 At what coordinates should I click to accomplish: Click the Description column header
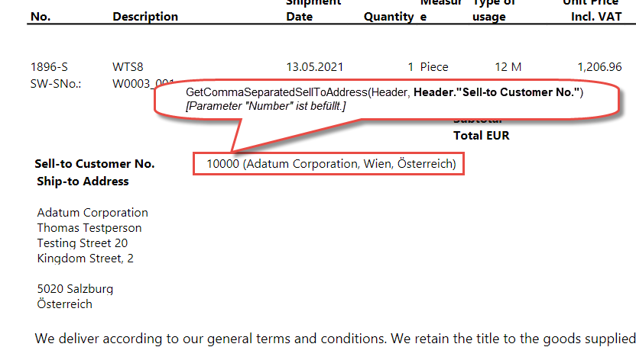tap(145, 17)
